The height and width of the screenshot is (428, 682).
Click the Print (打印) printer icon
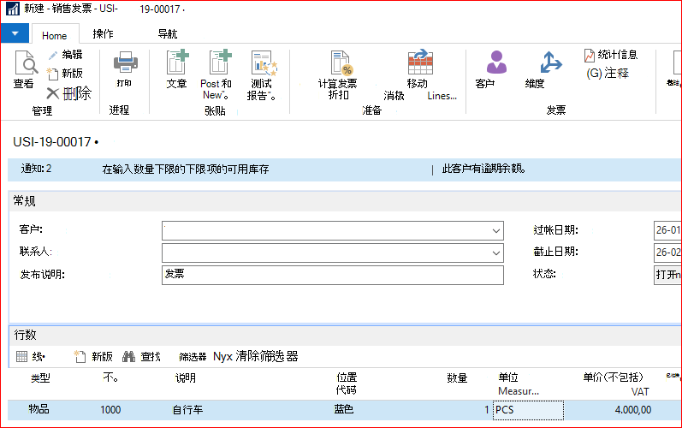pyautogui.click(x=126, y=62)
